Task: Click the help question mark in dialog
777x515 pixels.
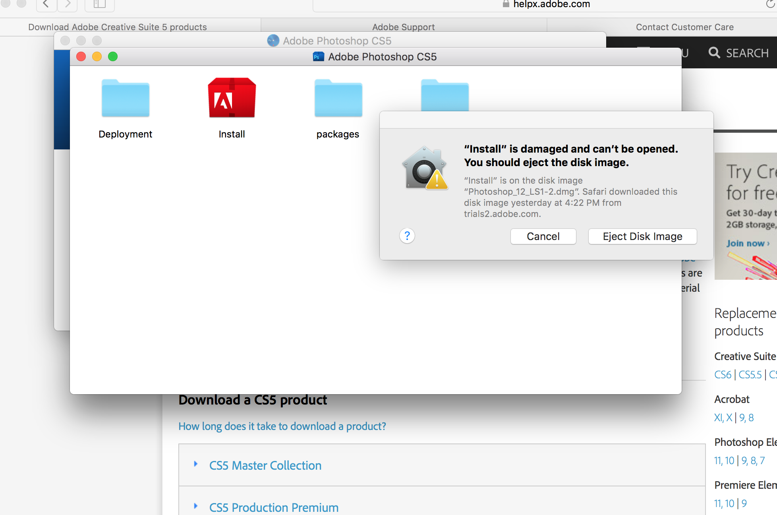Action: click(x=407, y=236)
